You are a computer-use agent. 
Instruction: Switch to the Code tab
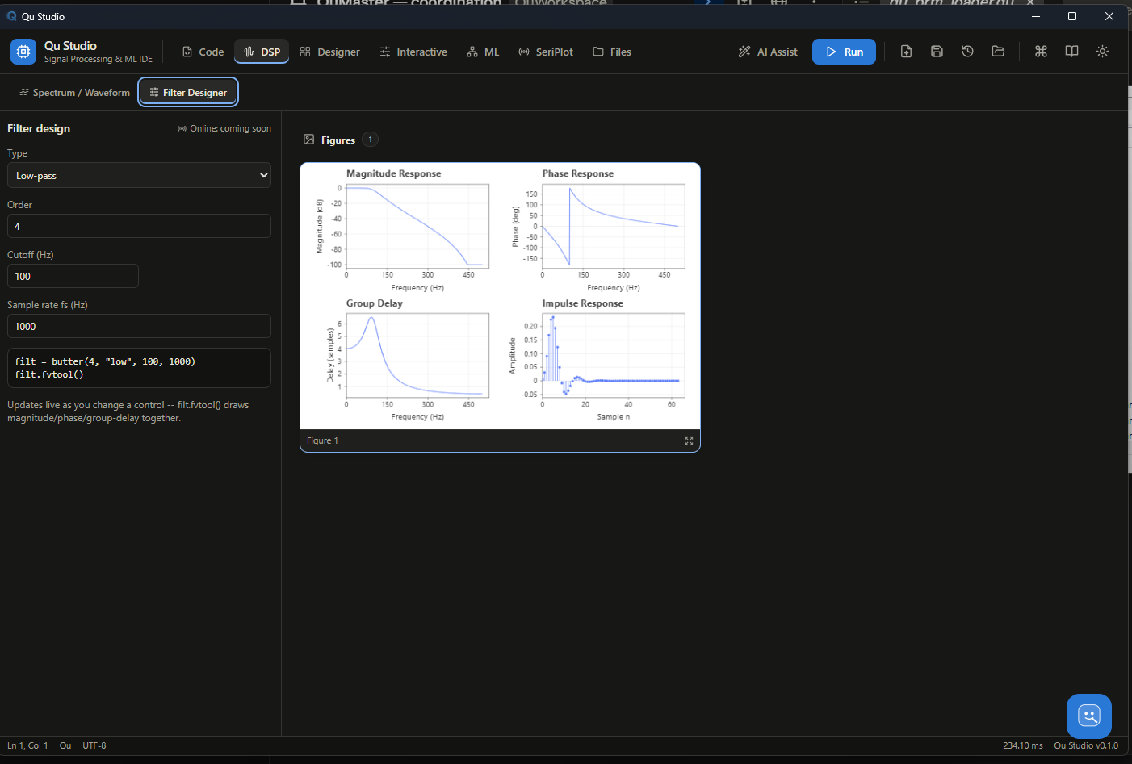(x=203, y=52)
